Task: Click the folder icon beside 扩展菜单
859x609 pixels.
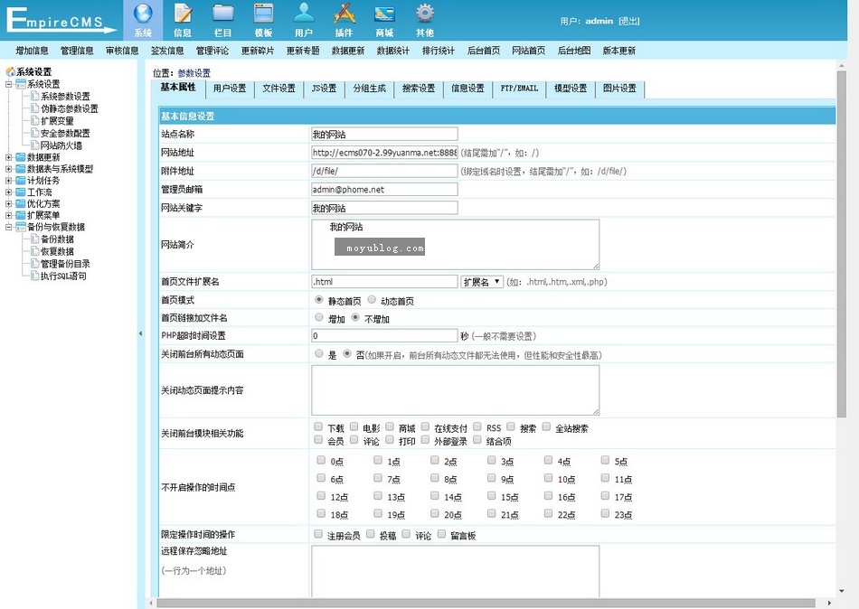Action: [21, 215]
